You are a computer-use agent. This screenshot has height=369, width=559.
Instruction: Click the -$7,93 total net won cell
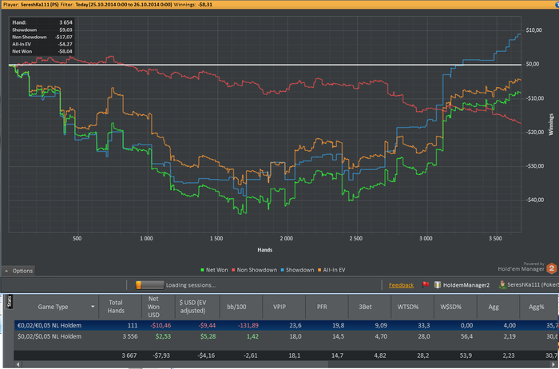162,355
